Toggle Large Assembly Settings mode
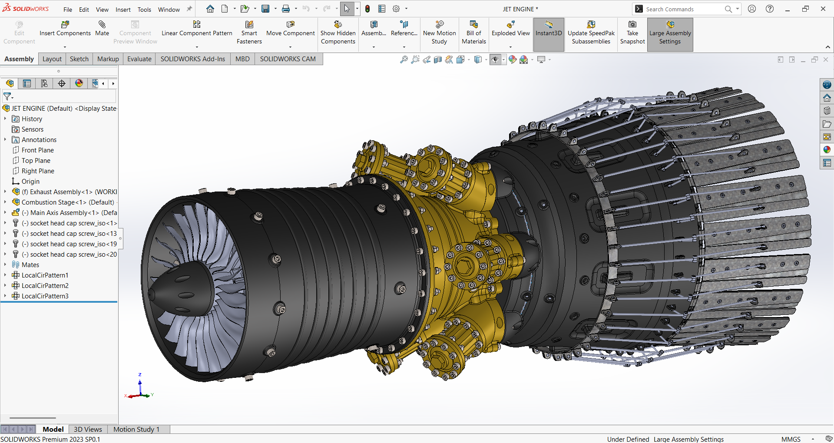The width and height of the screenshot is (834, 443). pos(670,33)
